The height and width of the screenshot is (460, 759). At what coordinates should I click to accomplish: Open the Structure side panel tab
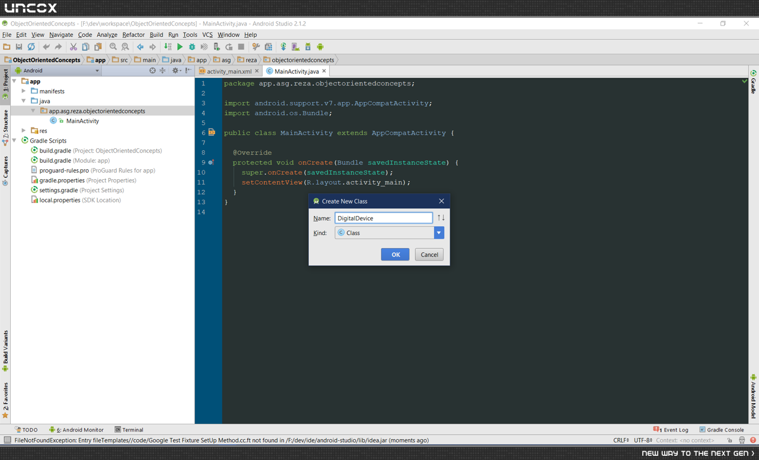coord(5,127)
